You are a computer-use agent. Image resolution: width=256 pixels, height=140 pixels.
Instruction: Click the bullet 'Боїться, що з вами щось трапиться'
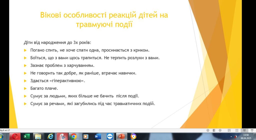95,58
